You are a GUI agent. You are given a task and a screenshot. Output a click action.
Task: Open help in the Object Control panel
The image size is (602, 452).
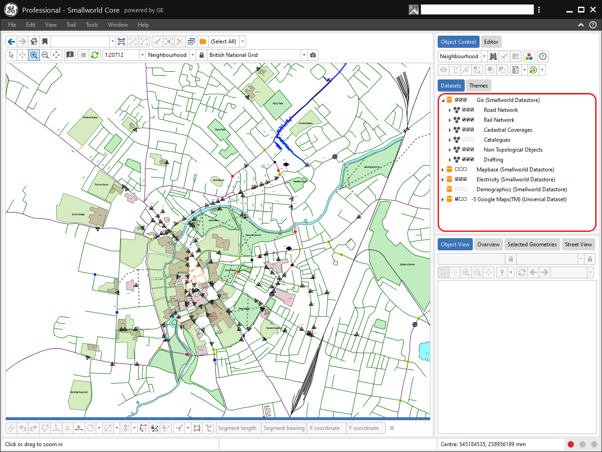(543, 56)
